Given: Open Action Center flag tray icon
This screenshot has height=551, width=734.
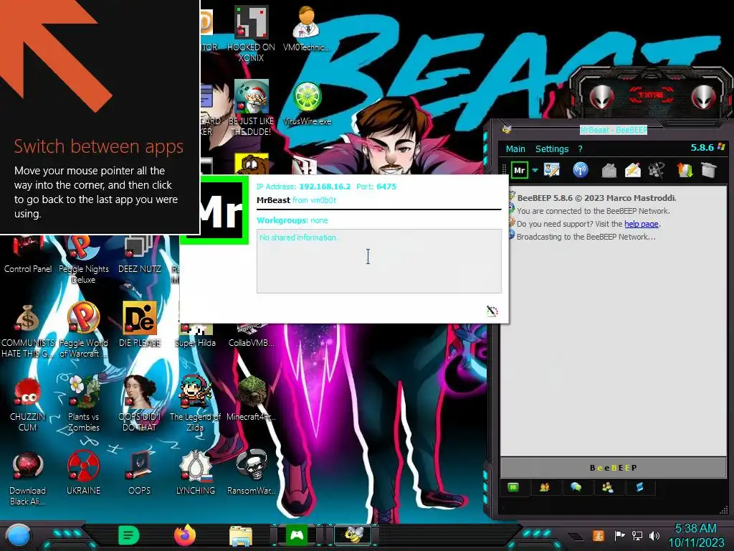Looking at the screenshot, I should click(619, 535).
